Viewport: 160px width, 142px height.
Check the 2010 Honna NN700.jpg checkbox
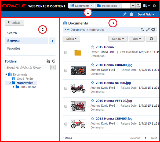[66, 88]
